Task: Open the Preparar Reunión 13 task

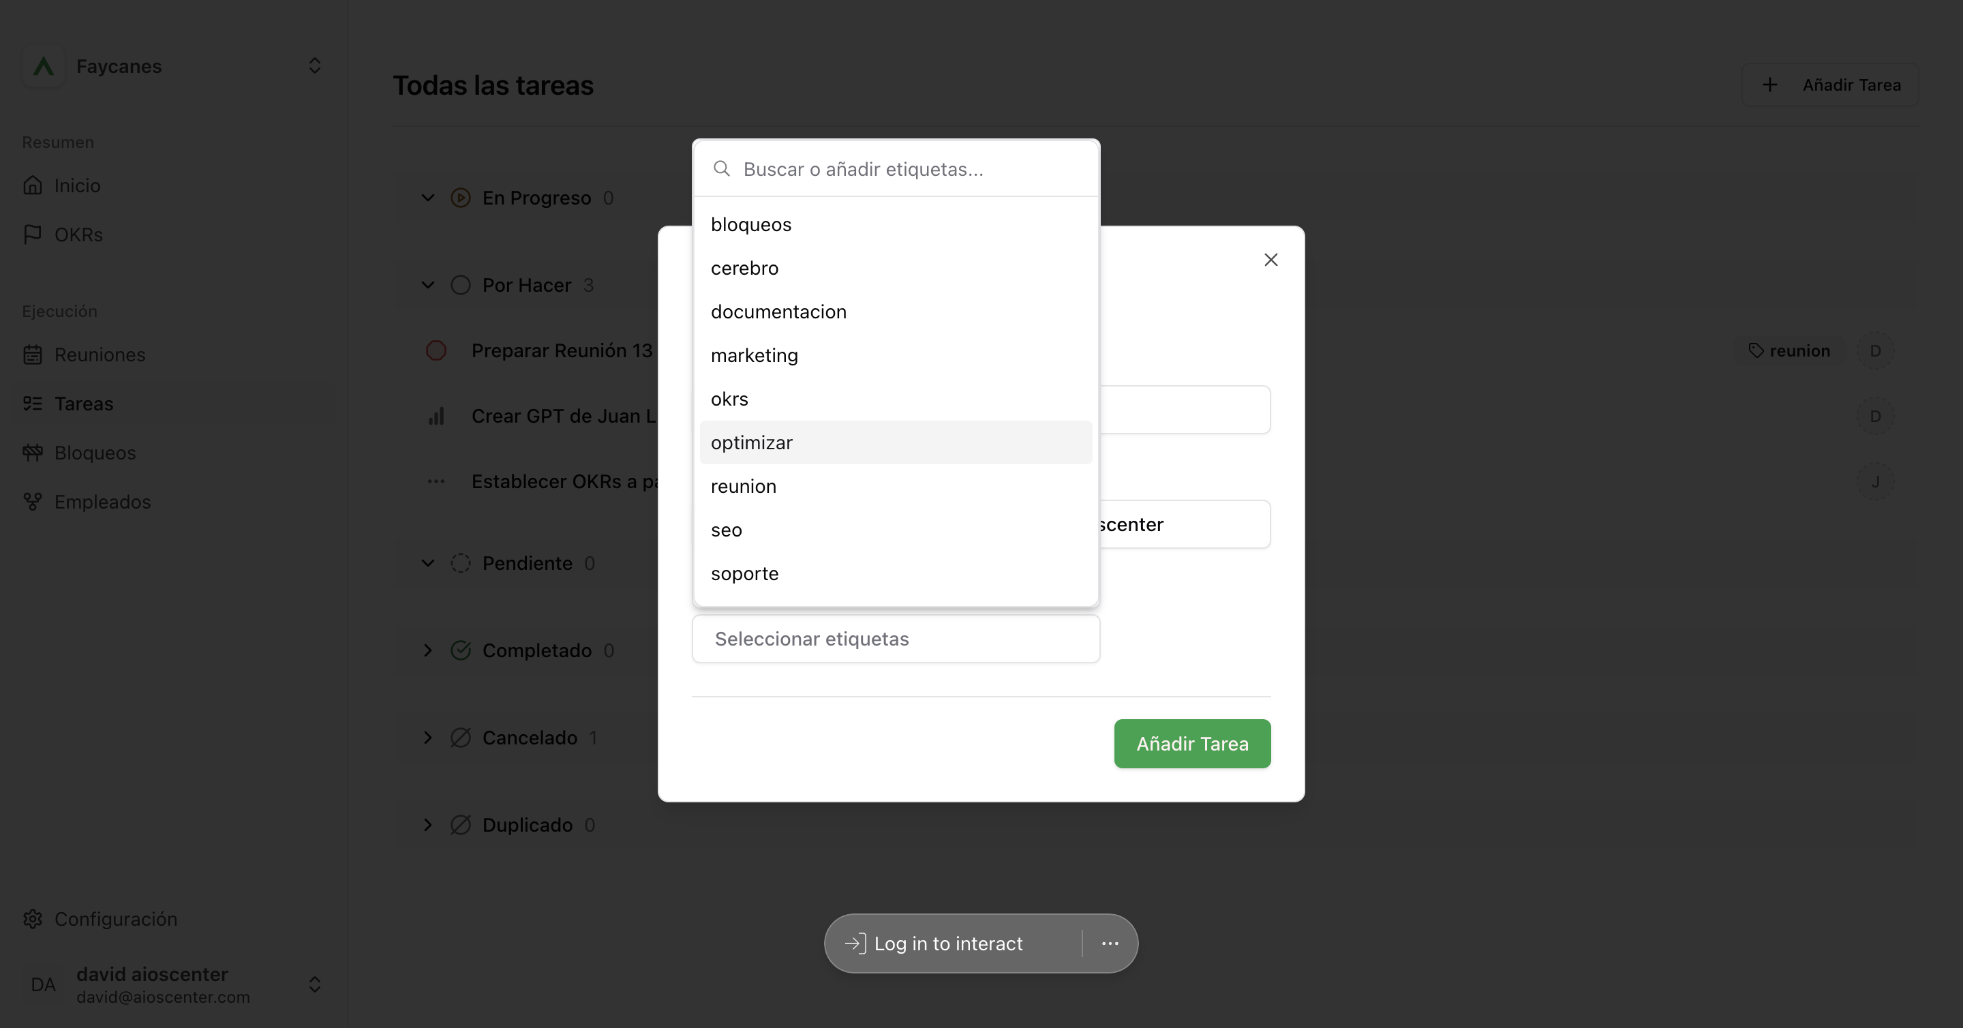Action: pyautogui.click(x=562, y=350)
